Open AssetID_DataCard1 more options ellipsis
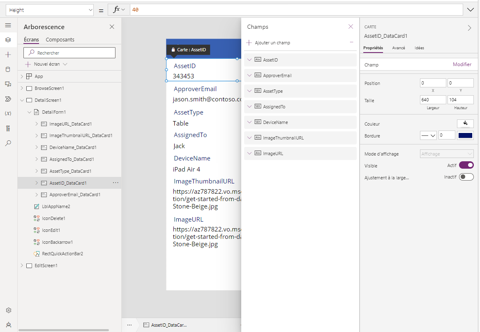This screenshot has width=480, height=332. click(x=115, y=183)
